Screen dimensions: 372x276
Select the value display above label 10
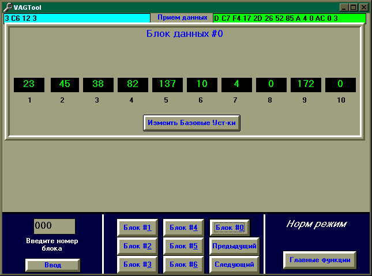[340, 85]
